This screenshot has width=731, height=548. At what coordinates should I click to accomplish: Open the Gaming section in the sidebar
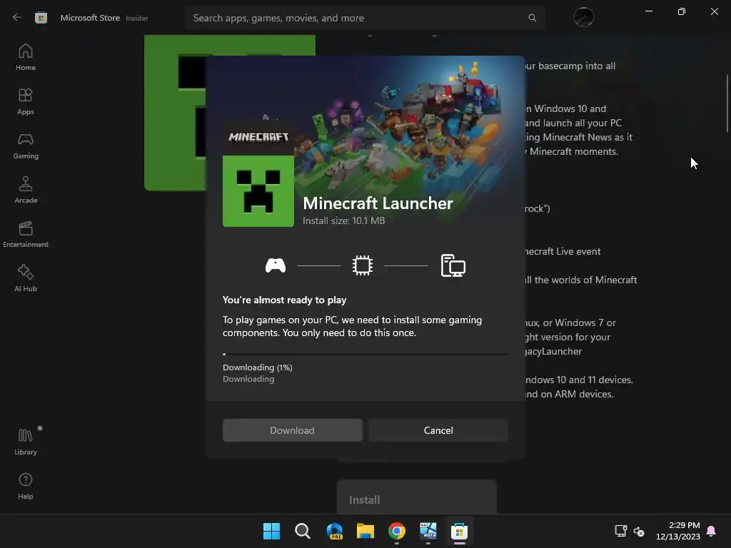point(26,146)
